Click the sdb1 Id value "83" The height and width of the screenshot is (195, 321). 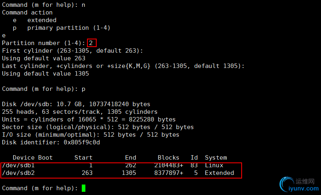[x=194, y=165]
